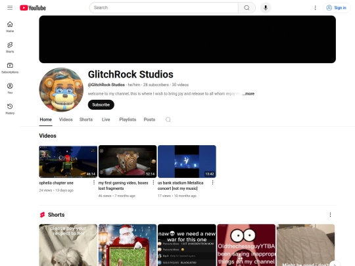Click the @GlitchRock-Studios handle
The image size is (355, 266).
106,85
